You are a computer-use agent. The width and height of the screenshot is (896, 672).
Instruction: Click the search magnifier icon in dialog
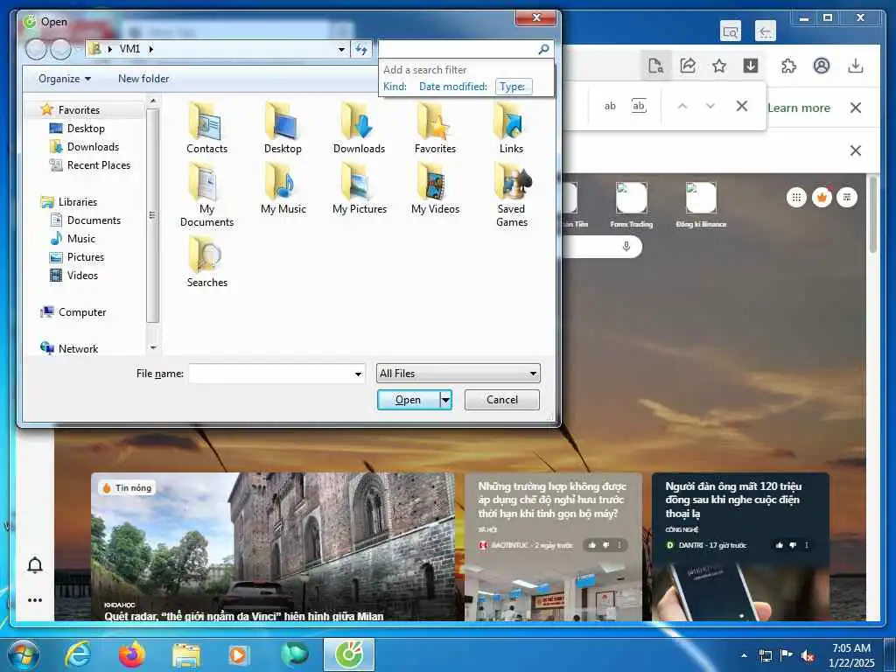point(544,49)
